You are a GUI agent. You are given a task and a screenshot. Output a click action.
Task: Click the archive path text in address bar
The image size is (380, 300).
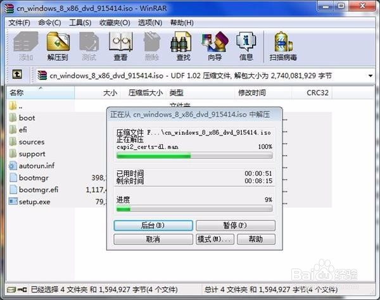click(x=191, y=76)
